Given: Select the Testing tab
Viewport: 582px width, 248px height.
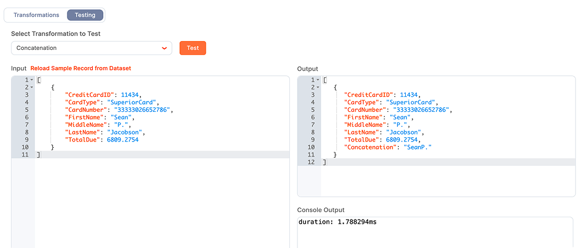Looking at the screenshot, I should (x=85, y=15).
